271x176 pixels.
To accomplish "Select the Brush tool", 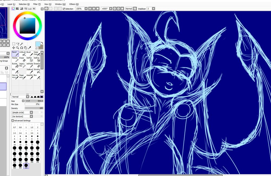I will point(30,54).
